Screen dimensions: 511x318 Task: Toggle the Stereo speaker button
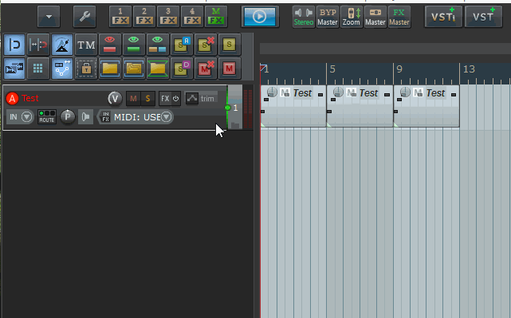click(x=304, y=17)
